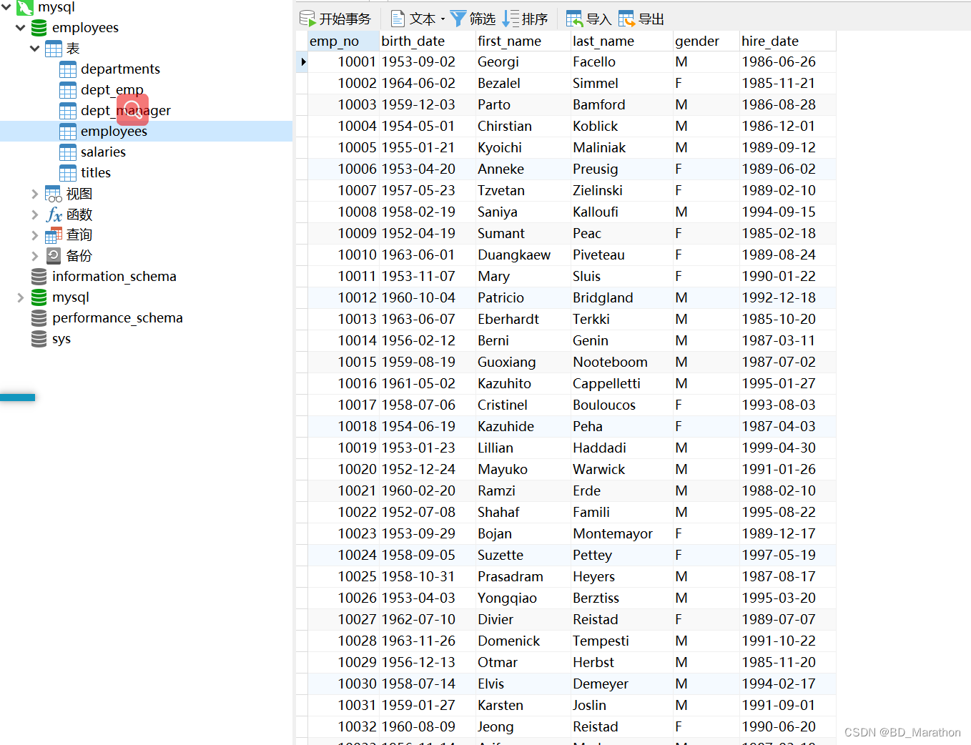Click the last_name column header
The height and width of the screenshot is (745, 971).
pos(621,41)
